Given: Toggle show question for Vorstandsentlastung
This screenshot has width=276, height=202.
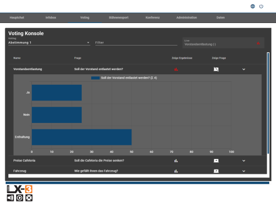Looking at the screenshot, I should [x=216, y=69].
